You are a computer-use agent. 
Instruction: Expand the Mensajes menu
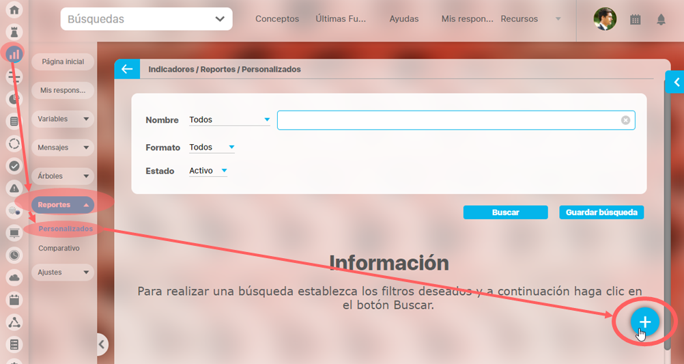(x=63, y=148)
